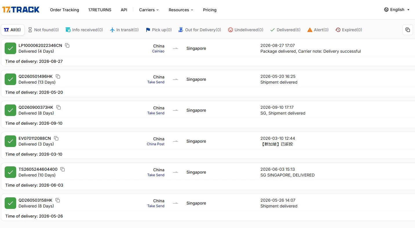The width and height of the screenshot is (415, 228).
Task: Switch to the Info received(0) tab
Action: click(84, 30)
